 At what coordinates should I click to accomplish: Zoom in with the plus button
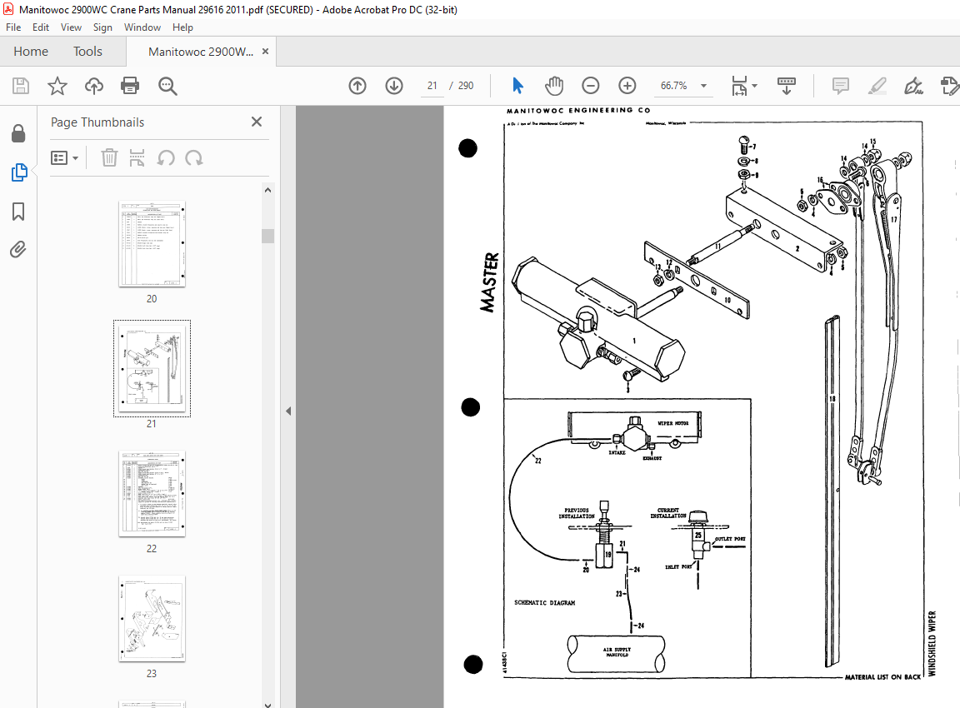(x=627, y=86)
